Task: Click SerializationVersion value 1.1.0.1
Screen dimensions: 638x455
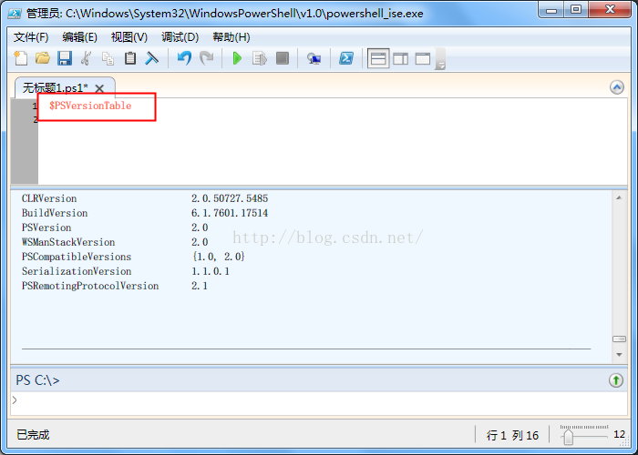Action: (x=211, y=271)
